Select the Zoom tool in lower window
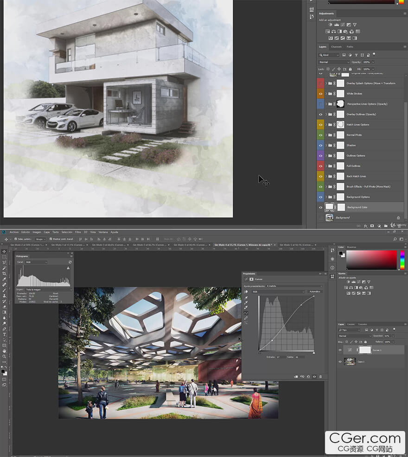Image resolution: width=408 pixels, height=457 pixels. click(4, 356)
